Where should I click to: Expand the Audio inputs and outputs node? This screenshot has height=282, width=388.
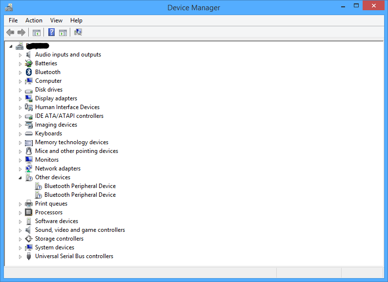[20, 55]
